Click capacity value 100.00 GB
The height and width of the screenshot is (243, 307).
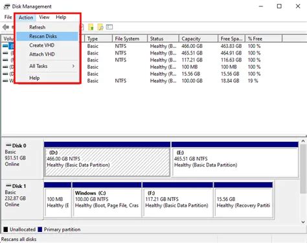[x=192, y=81]
